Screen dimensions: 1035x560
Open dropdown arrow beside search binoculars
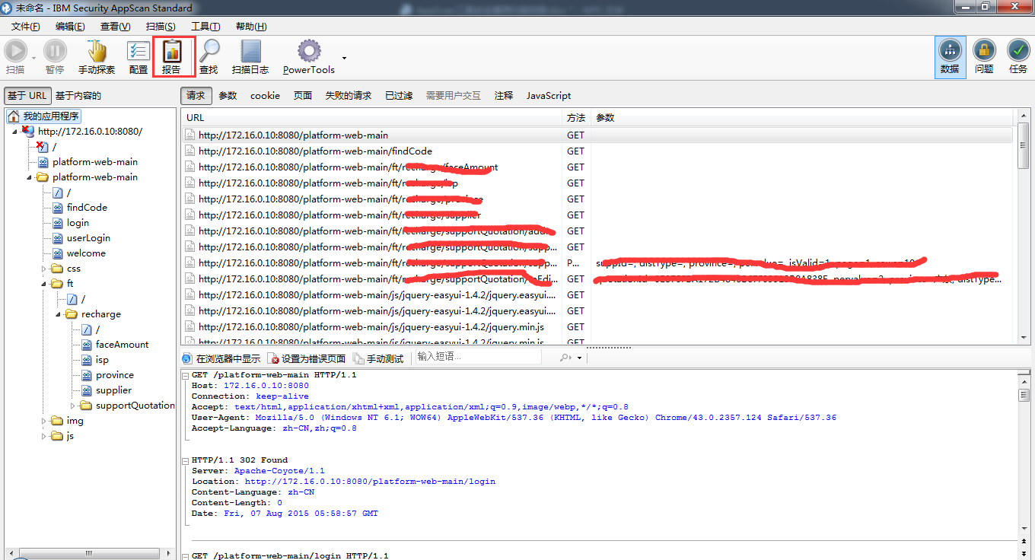click(x=579, y=358)
